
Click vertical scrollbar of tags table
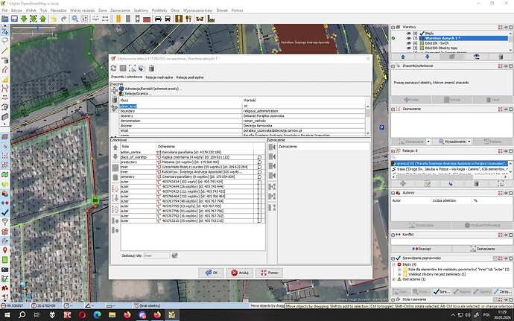[367, 121]
